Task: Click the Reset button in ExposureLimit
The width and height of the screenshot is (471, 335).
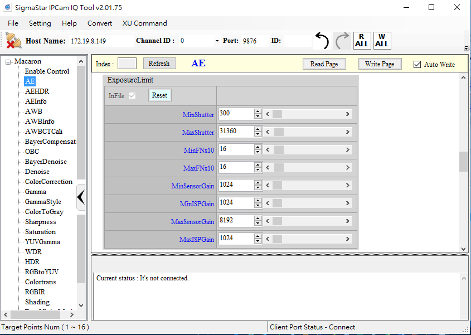Action: [159, 95]
